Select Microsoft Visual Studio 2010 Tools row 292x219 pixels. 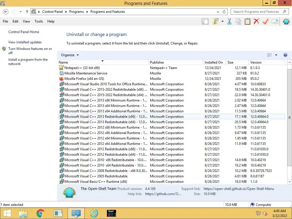click(172, 84)
